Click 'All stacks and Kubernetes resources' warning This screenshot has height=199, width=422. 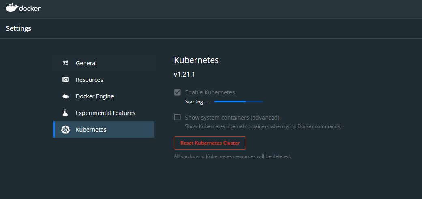coord(233,156)
